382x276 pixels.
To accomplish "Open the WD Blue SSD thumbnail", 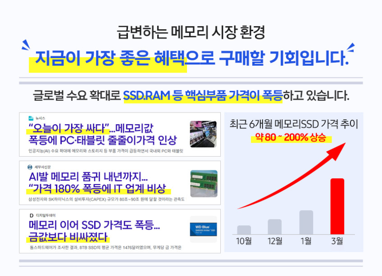I will [203, 229].
